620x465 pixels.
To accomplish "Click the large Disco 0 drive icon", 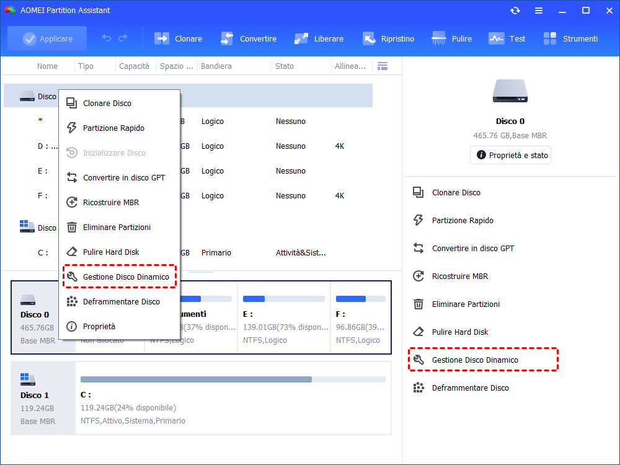I will pos(510,91).
